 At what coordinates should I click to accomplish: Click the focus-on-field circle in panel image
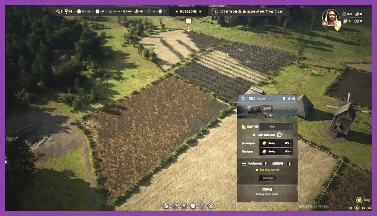click(267, 110)
